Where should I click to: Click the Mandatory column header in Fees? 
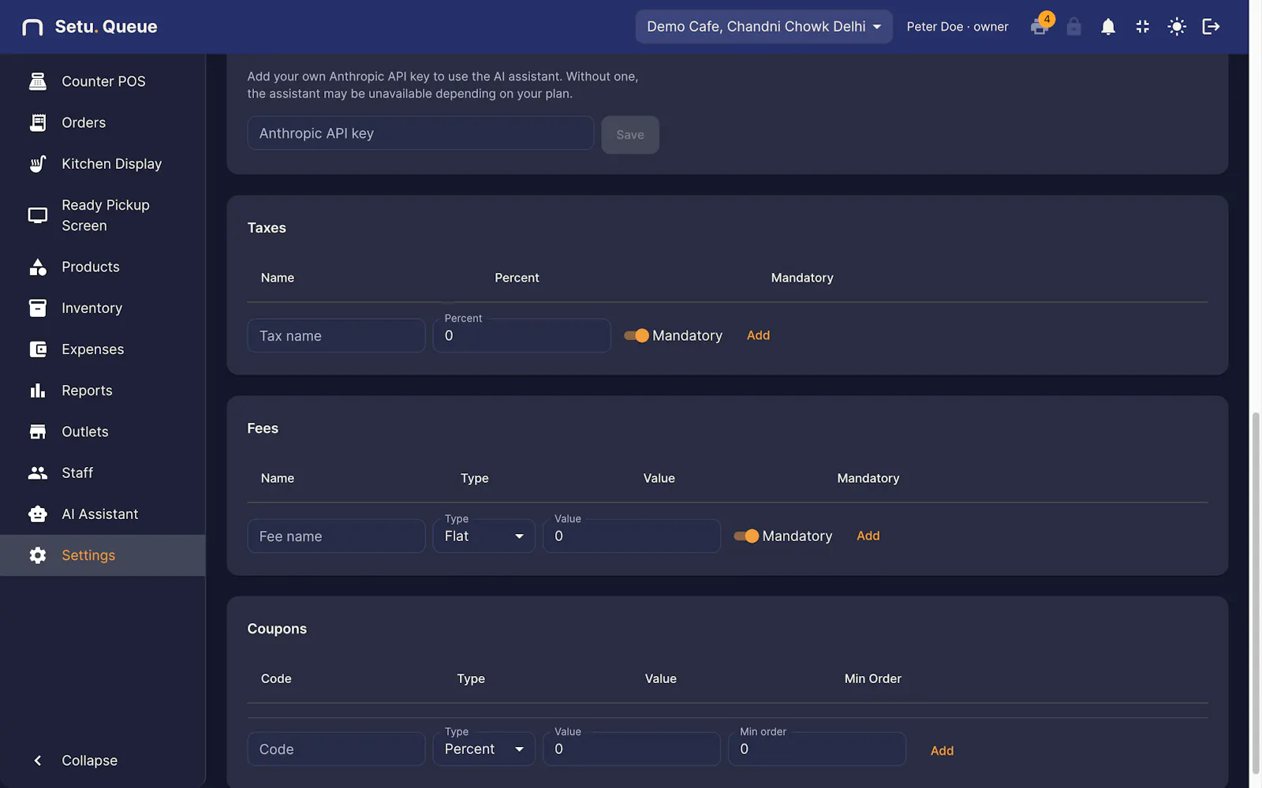868,478
